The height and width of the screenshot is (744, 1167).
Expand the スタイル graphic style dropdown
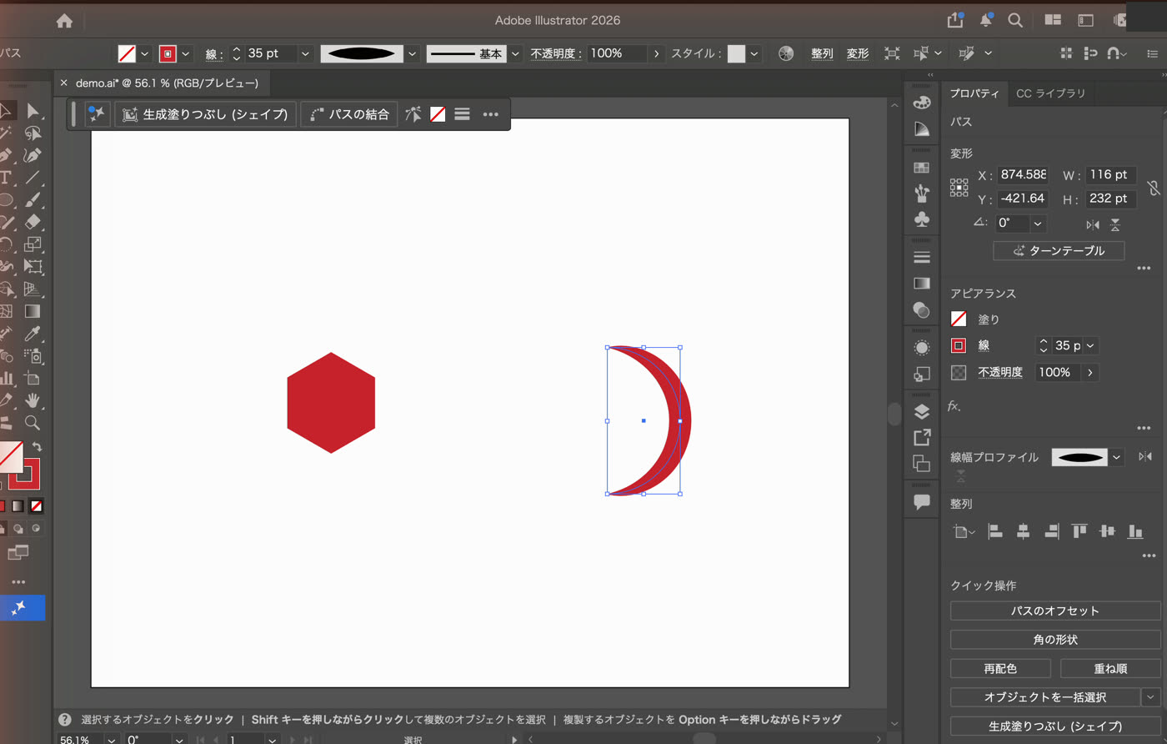click(754, 53)
